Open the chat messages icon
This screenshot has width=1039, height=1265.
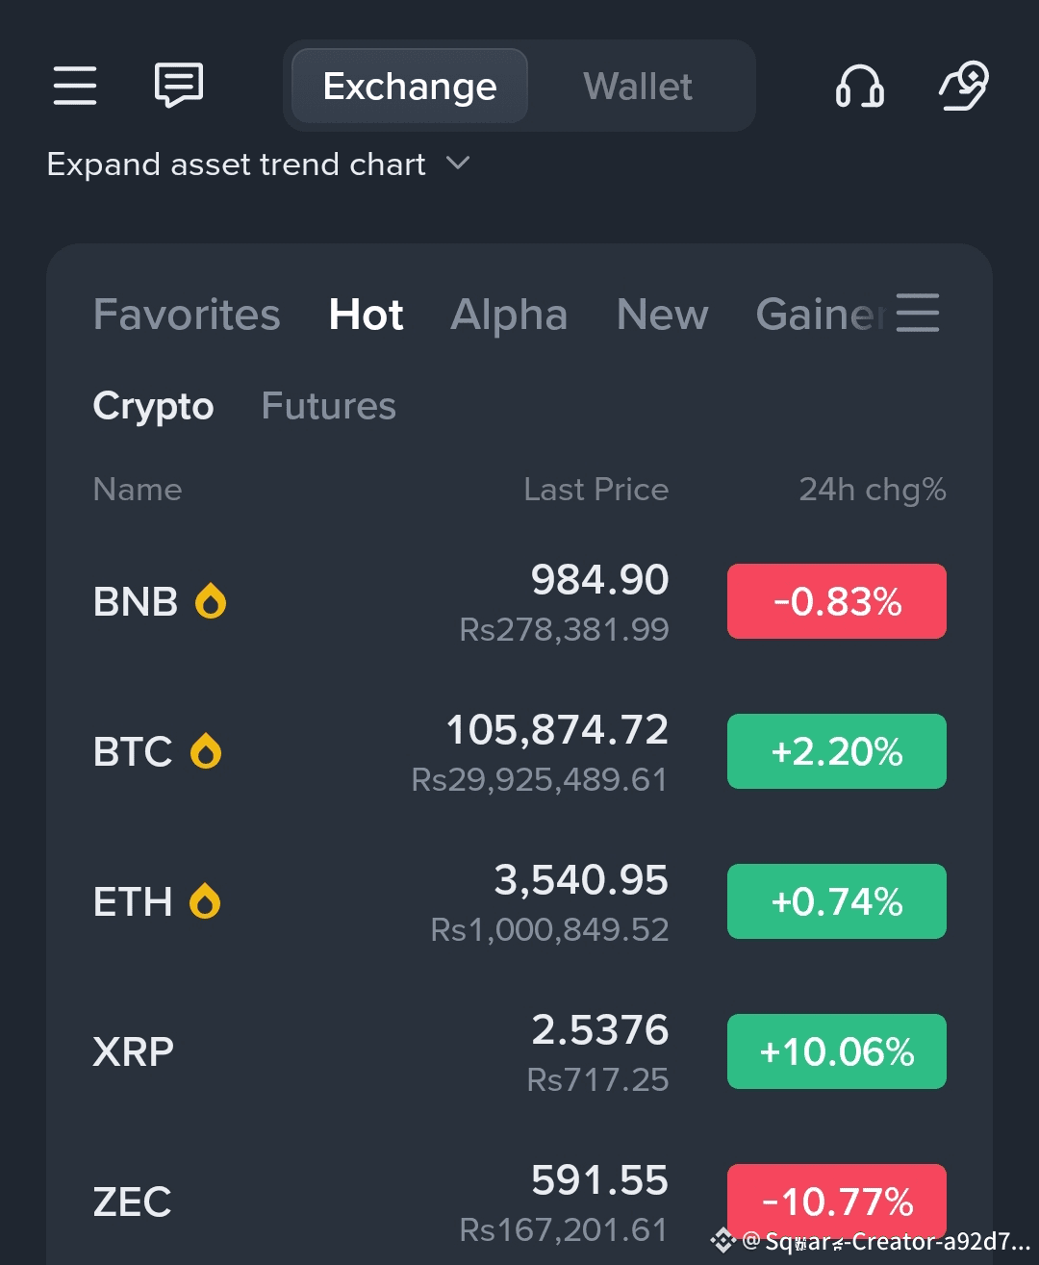(x=179, y=86)
